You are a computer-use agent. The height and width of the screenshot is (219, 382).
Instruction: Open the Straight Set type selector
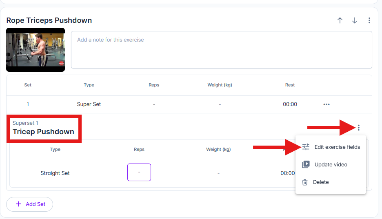[55, 173]
